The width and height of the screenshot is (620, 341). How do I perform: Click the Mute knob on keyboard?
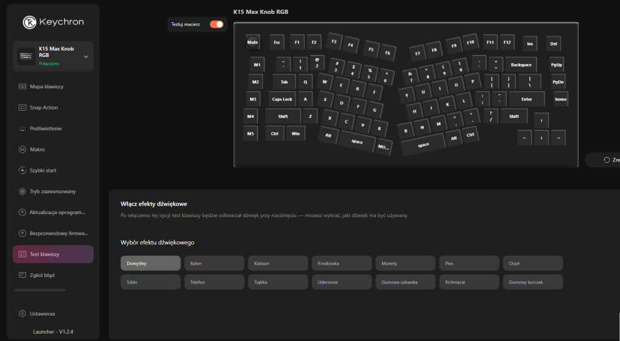pyautogui.click(x=252, y=42)
